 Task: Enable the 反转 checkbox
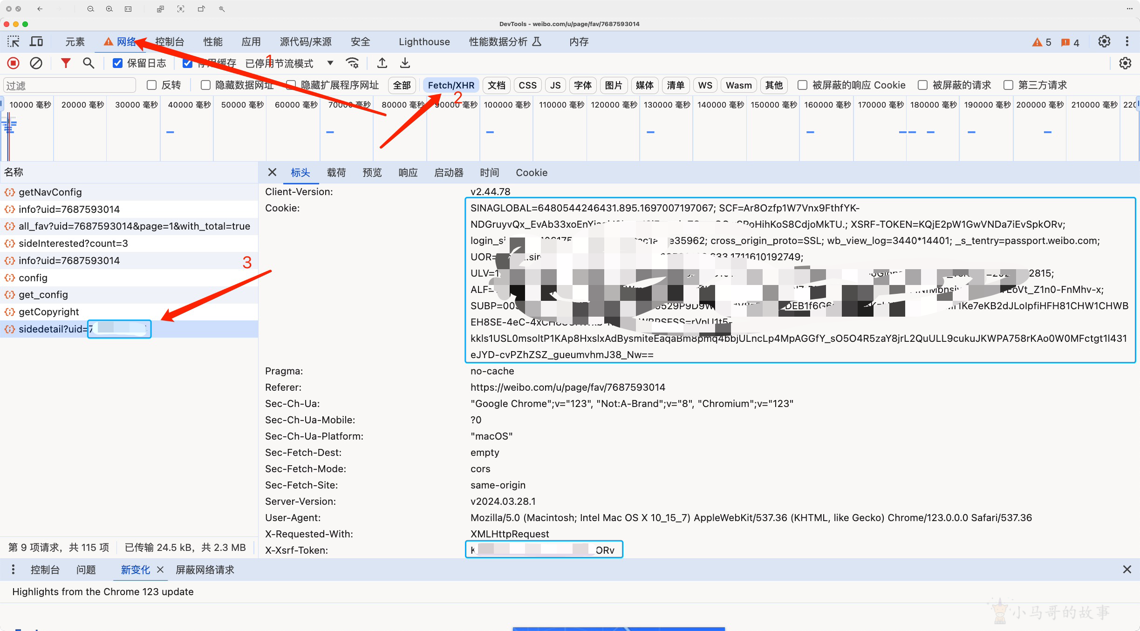click(x=151, y=85)
